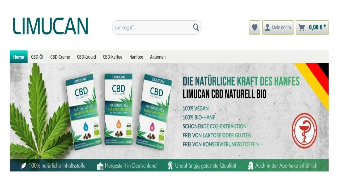
Task: Open the wishlist heart icon
Action: pos(254,28)
